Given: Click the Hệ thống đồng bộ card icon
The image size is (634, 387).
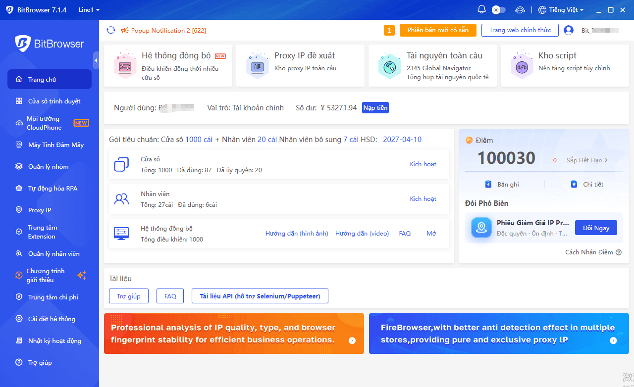Looking at the screenshot, I should tap(125, 66).
